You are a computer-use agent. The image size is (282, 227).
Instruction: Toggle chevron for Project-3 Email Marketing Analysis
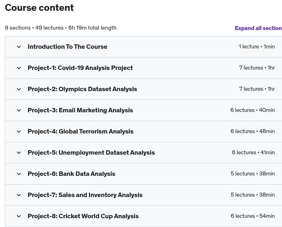(18, 110)
